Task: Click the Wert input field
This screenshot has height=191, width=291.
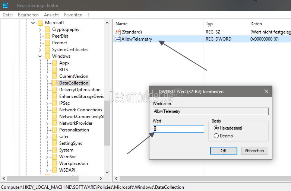Action: (178, 129)
